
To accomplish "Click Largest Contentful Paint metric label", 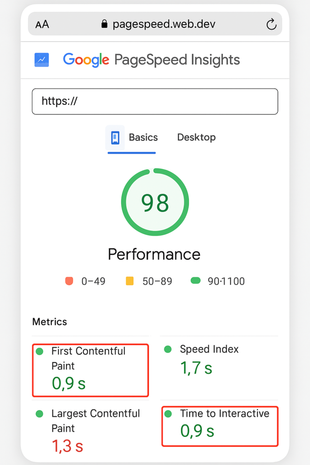I will click(x=95, y=420).
